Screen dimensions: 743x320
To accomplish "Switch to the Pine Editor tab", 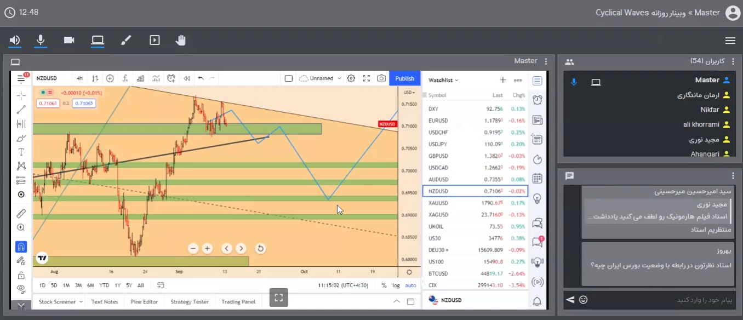I will 144,301.
